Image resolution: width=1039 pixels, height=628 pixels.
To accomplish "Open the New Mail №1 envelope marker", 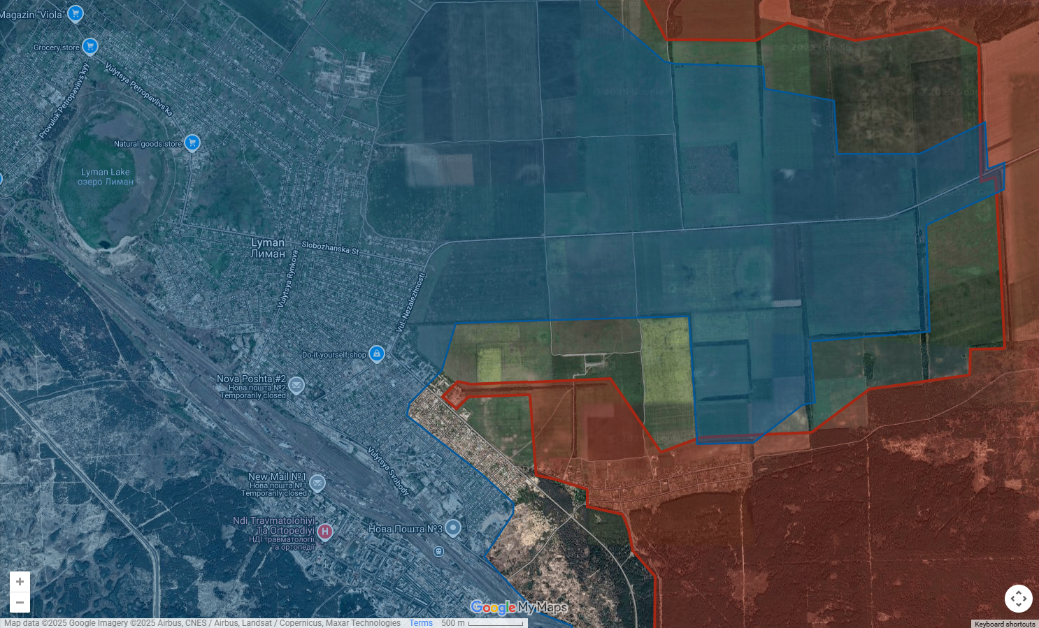I will [x=317, y=482].
